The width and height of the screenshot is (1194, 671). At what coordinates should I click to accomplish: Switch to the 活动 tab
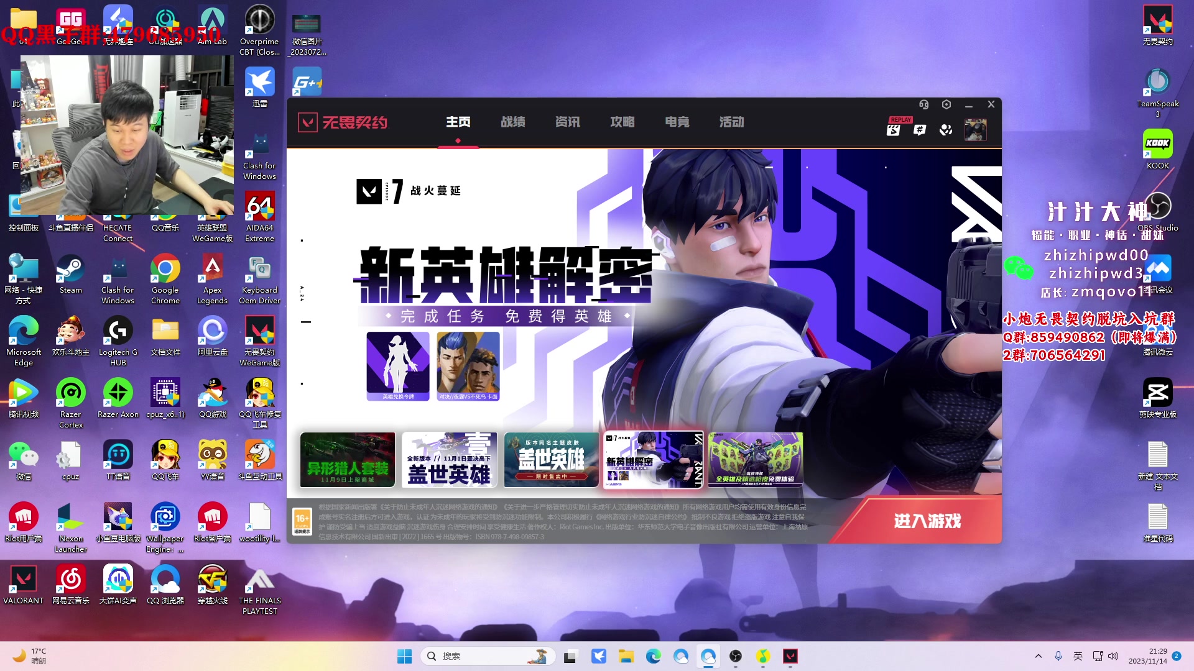tap(732, 122)
